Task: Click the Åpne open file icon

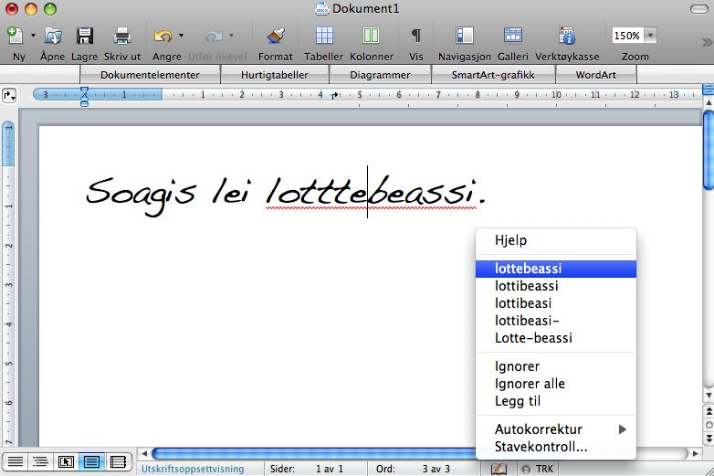Action: pos(53,36)
